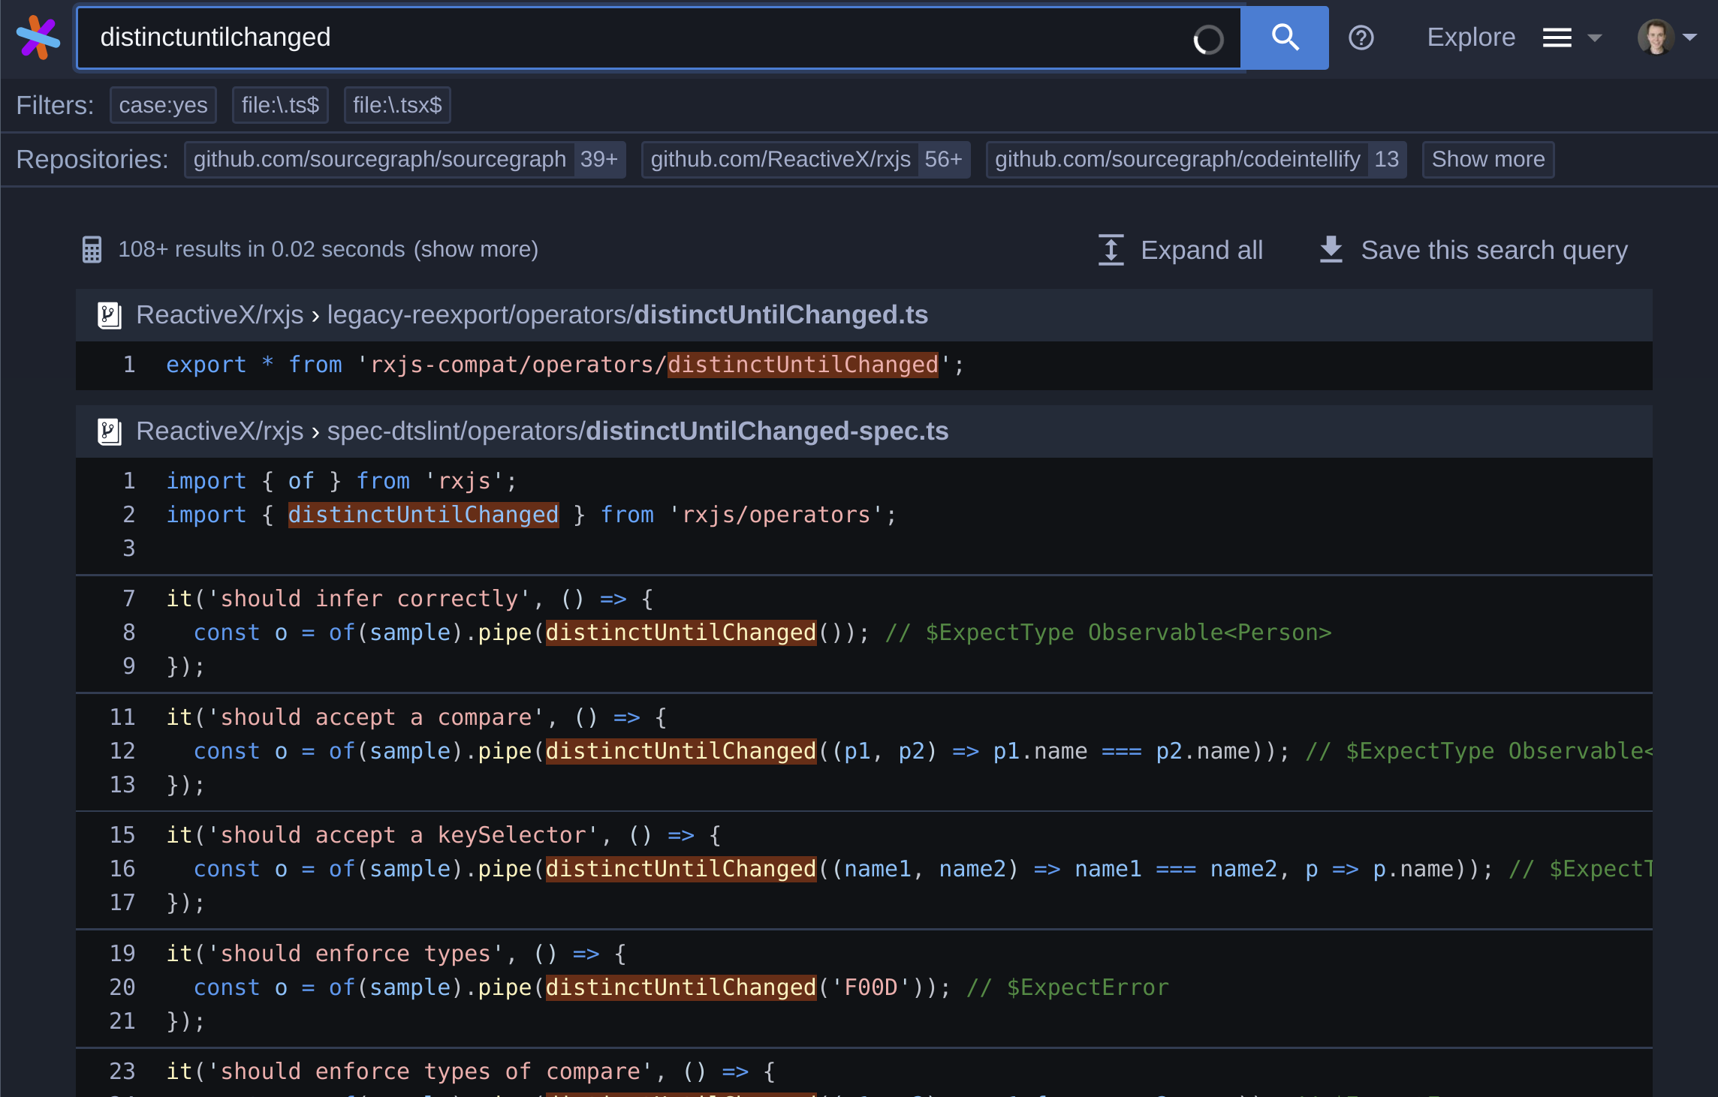Image resolution: width=1718 pixels, height=1097 pixels.
Task: Open legacy-reexport/operators/distinctUntilChanged.ts file link
Action: tap(627, 315)
